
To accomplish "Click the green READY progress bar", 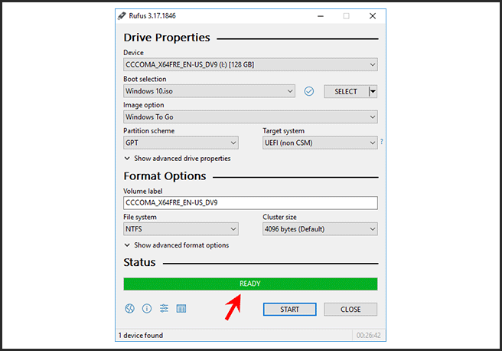I will click(250, 284).
